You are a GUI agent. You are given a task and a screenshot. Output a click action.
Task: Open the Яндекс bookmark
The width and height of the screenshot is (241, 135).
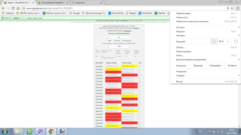(131, 13)
